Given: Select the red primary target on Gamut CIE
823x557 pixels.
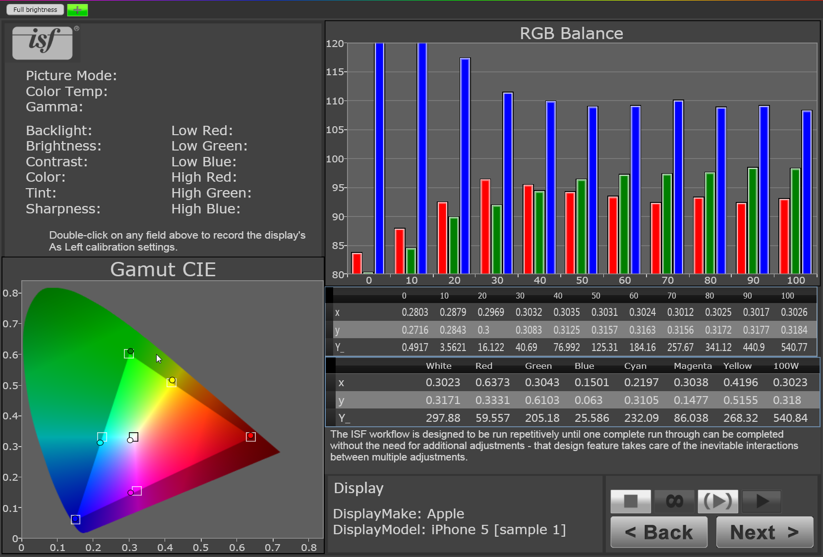Looking at the screenshot, I should 251,436.
